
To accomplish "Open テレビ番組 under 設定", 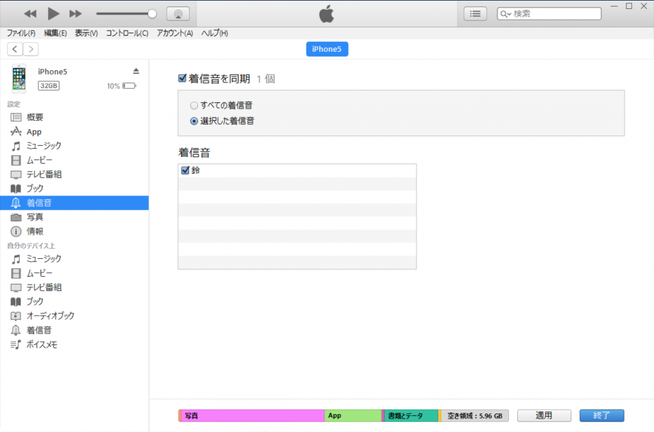I will (74, 174).
